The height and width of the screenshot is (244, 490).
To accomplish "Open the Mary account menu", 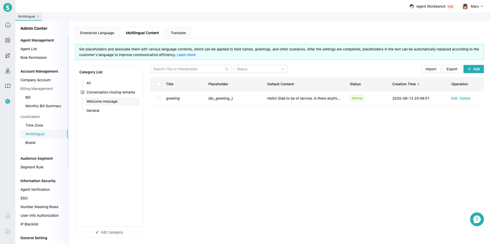I will tap(473, 7).
